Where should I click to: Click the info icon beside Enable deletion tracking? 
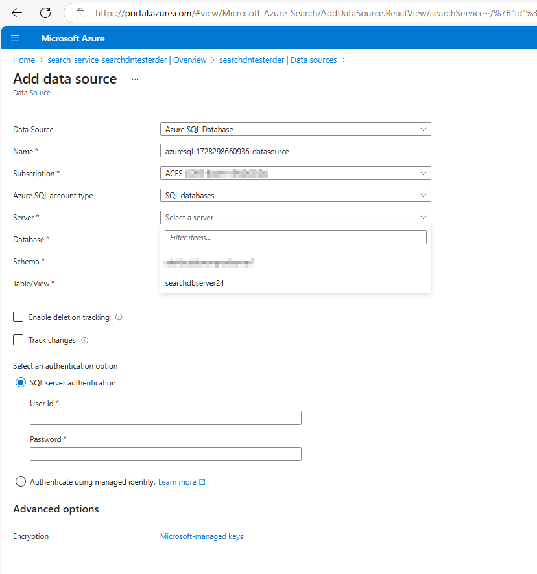click(x=118, y=317)
